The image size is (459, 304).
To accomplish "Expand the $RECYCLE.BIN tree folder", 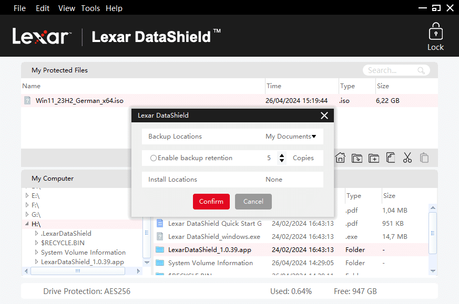I will coord(36,243).
